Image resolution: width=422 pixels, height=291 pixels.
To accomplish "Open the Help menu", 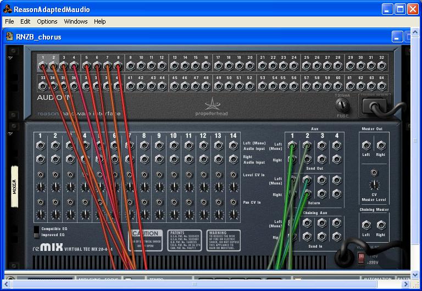I will coord(99,21).
